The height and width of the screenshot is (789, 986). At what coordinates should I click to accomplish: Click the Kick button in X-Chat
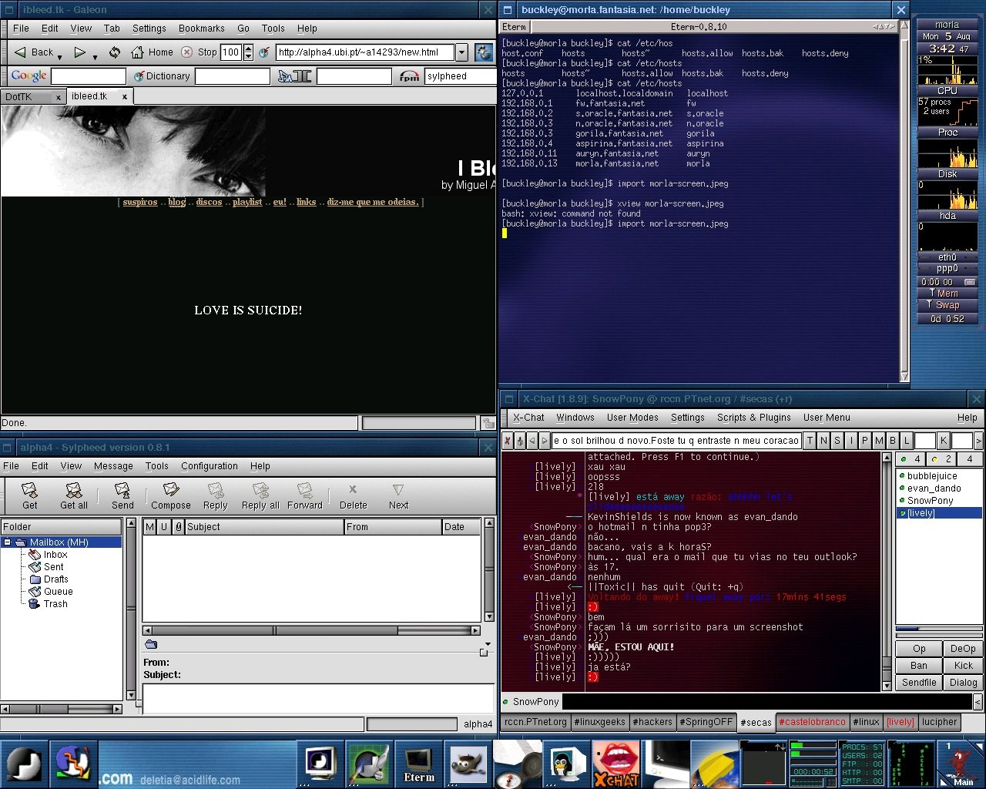tap(963, 666)
